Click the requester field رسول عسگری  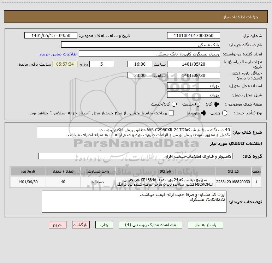[x=149, y=54]
